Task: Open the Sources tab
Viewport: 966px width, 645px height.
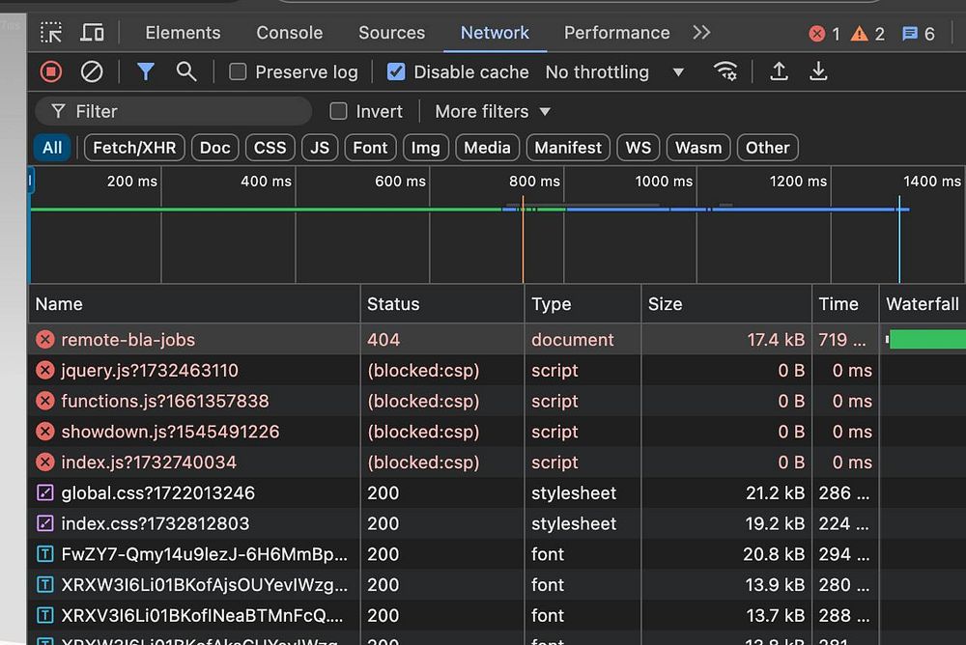Action: coord(391,33)
